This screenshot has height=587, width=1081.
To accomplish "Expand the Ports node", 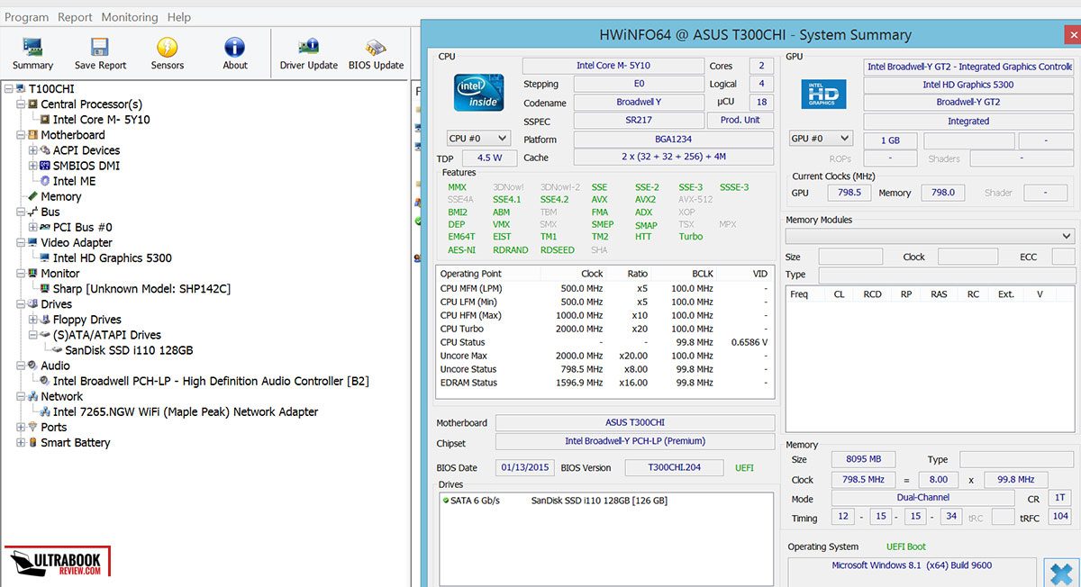I will coord(21,427).
